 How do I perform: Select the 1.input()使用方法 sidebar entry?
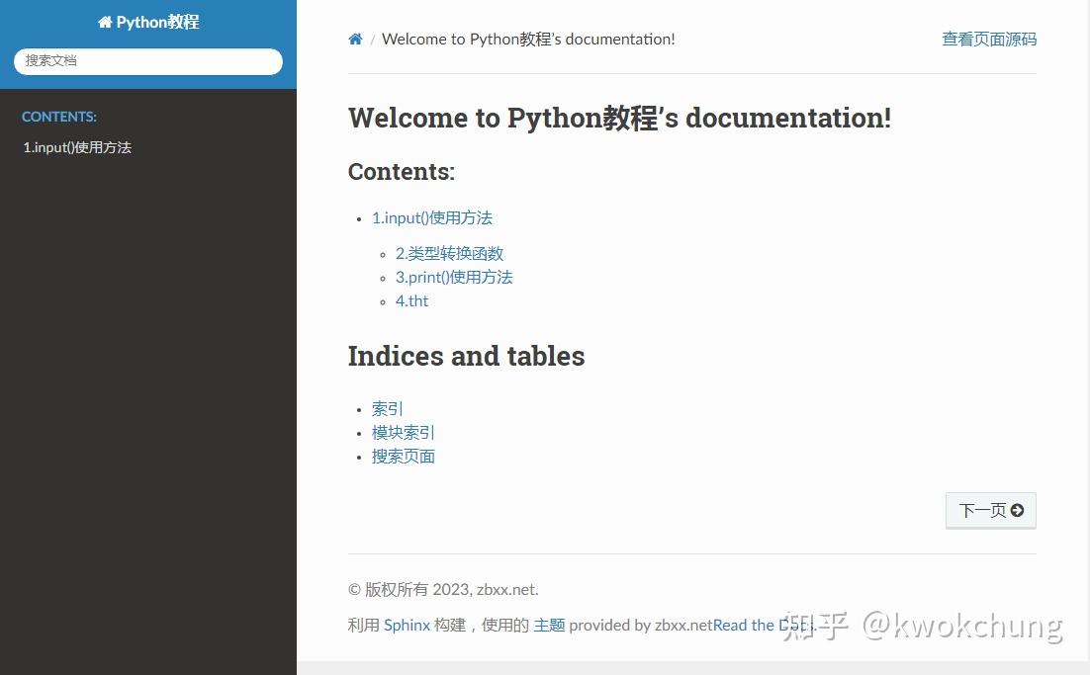(x=77, y=147)
